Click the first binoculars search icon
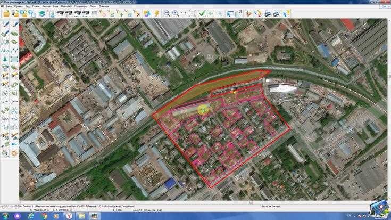Image resolution: width=391 pixels, height=220 pixels. (x=61, y=13)
